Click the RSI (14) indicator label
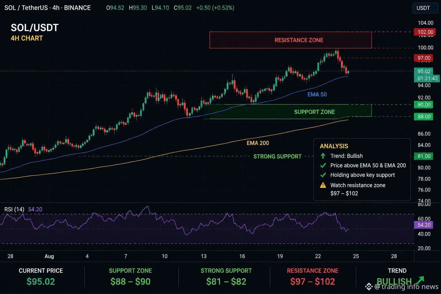The width and height of the screenshot is (441, 294). (14, 209)
